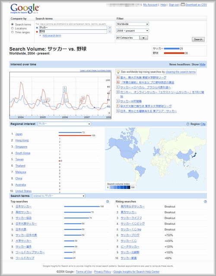The height and width of the screenshot is (276, 216).
Task: Open My Account link
Action: [150, 5]
